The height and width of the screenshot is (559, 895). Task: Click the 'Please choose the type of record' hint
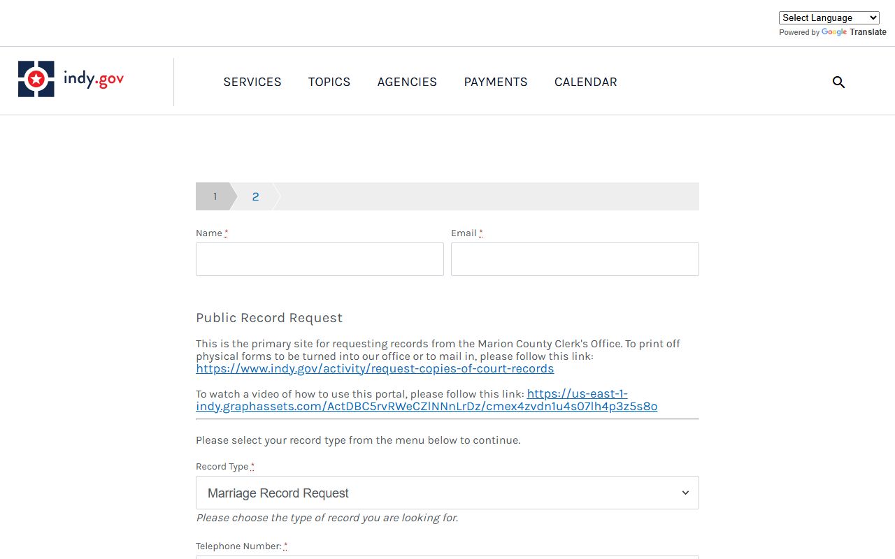327,518
